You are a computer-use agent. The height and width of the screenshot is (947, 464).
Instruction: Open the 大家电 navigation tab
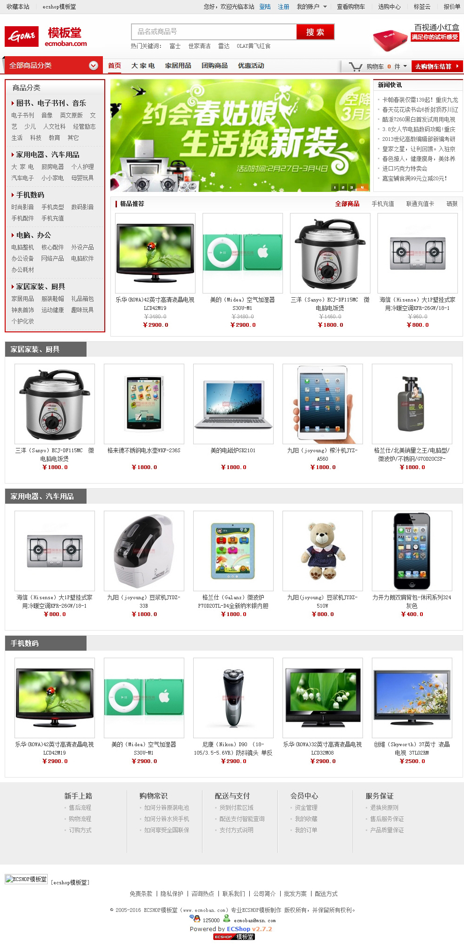[143, 66]
